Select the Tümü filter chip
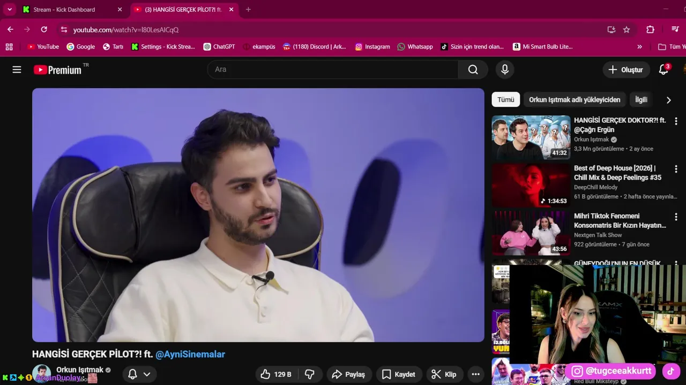Image resolution: width=686 pixels, height=385 pixels. click(505, 99)
